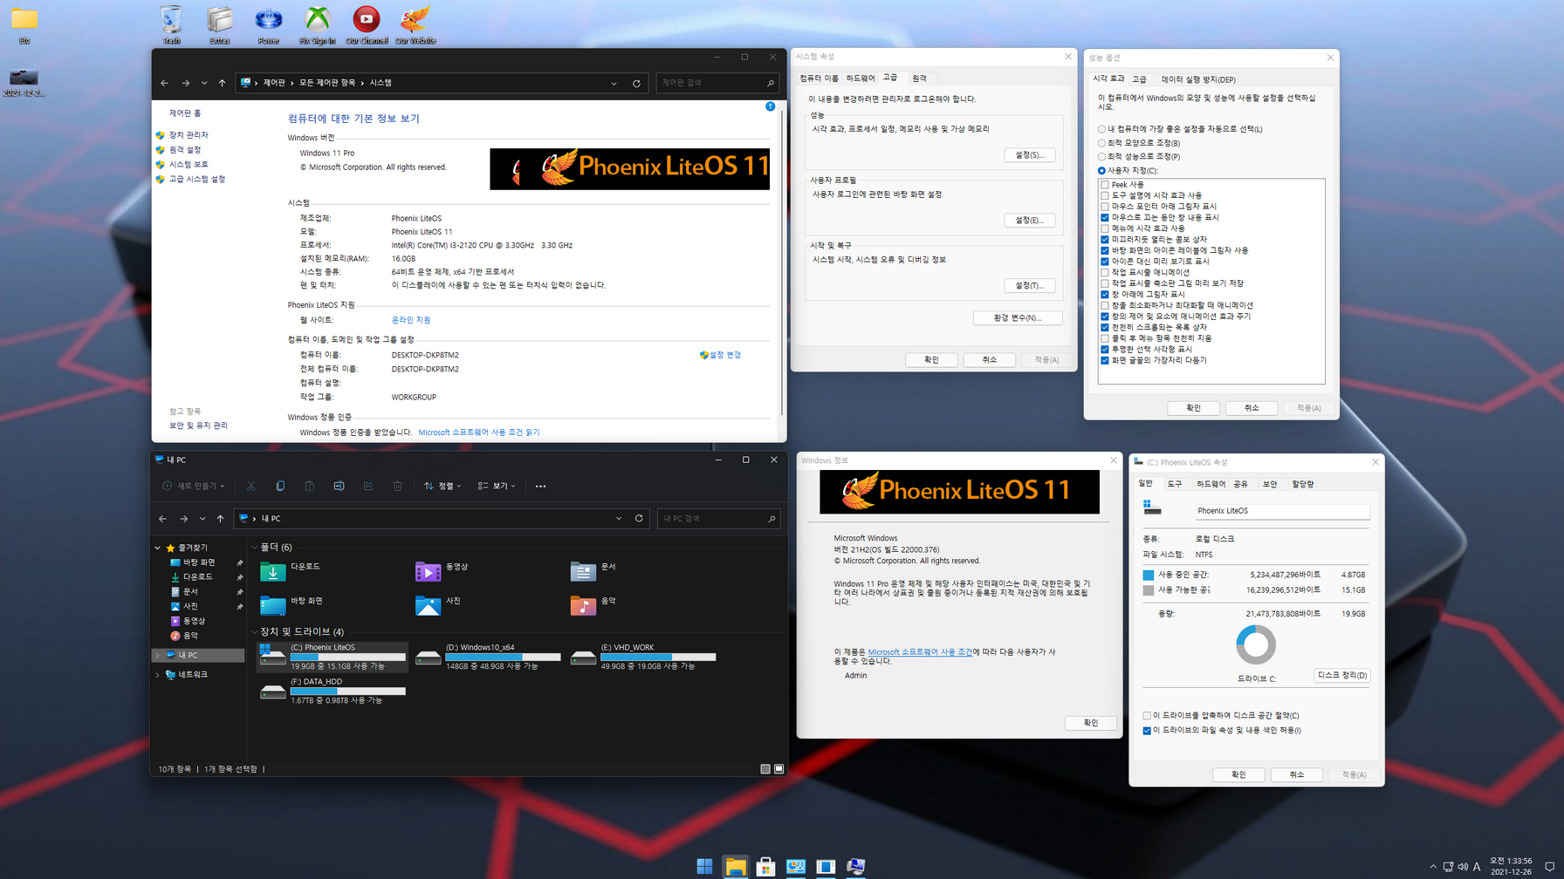Switch to 원격 tab in 시스템 속성
Viewport: 1564px width, 879px height.
point(919,78)
